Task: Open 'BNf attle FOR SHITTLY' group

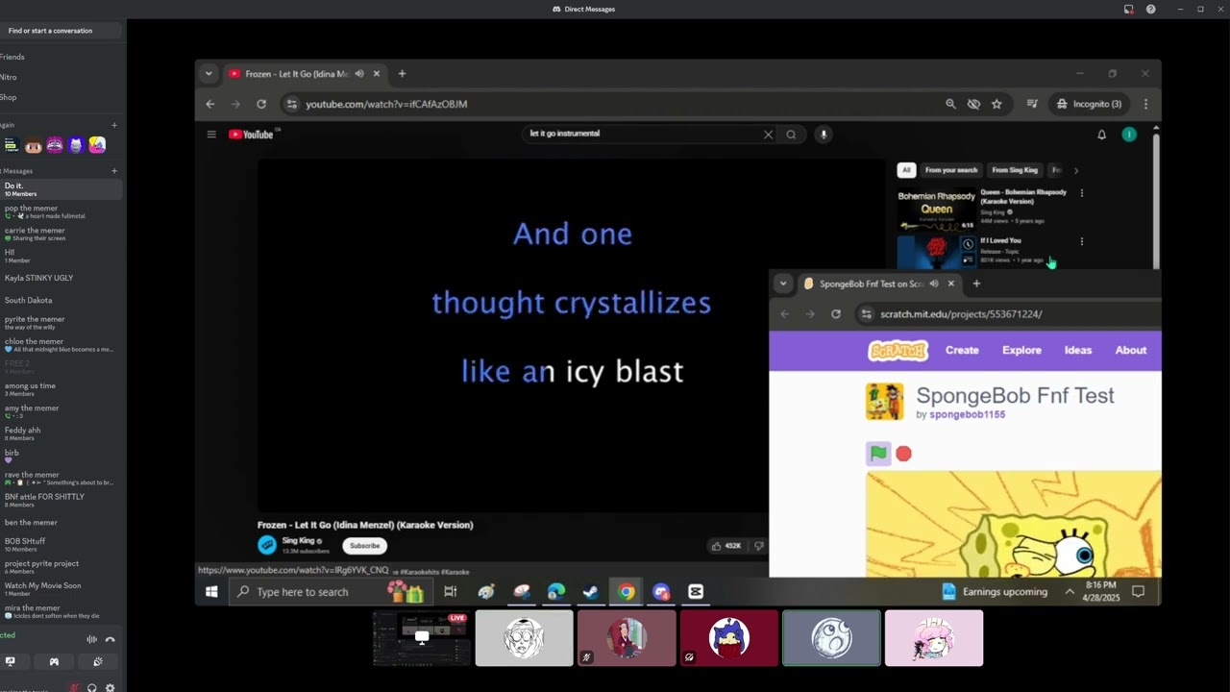Action: click(x=60, y=500)
